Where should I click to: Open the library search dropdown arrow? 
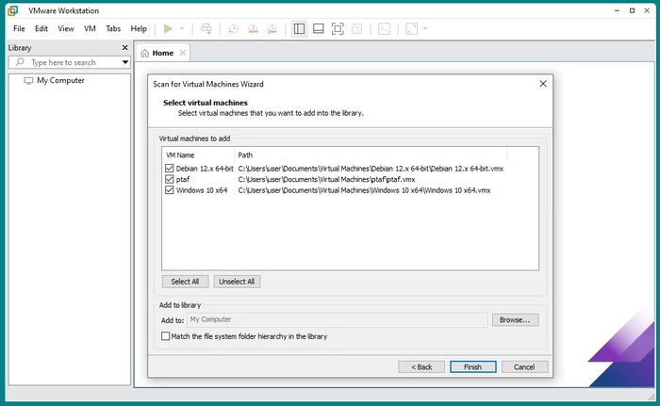pos(125,62)
